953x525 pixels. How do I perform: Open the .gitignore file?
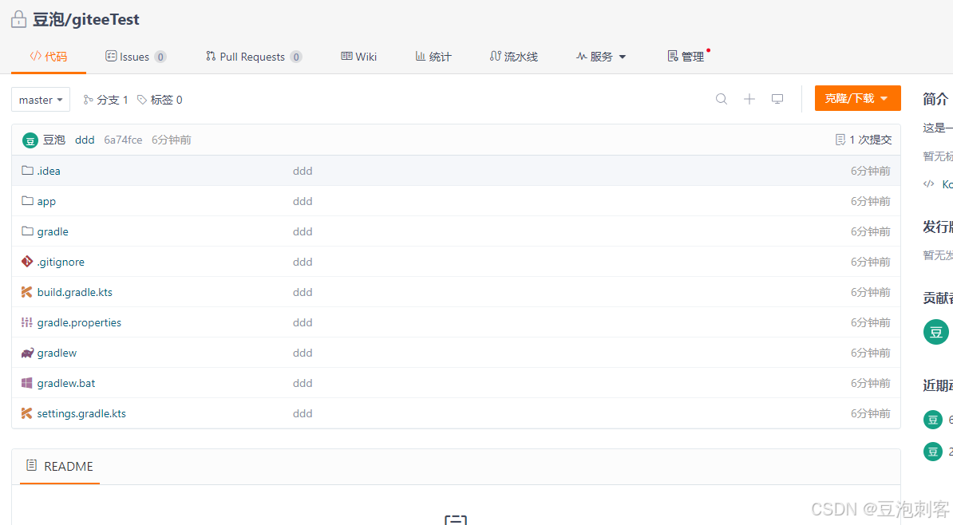pyautogui.click(x=61, y=262)
